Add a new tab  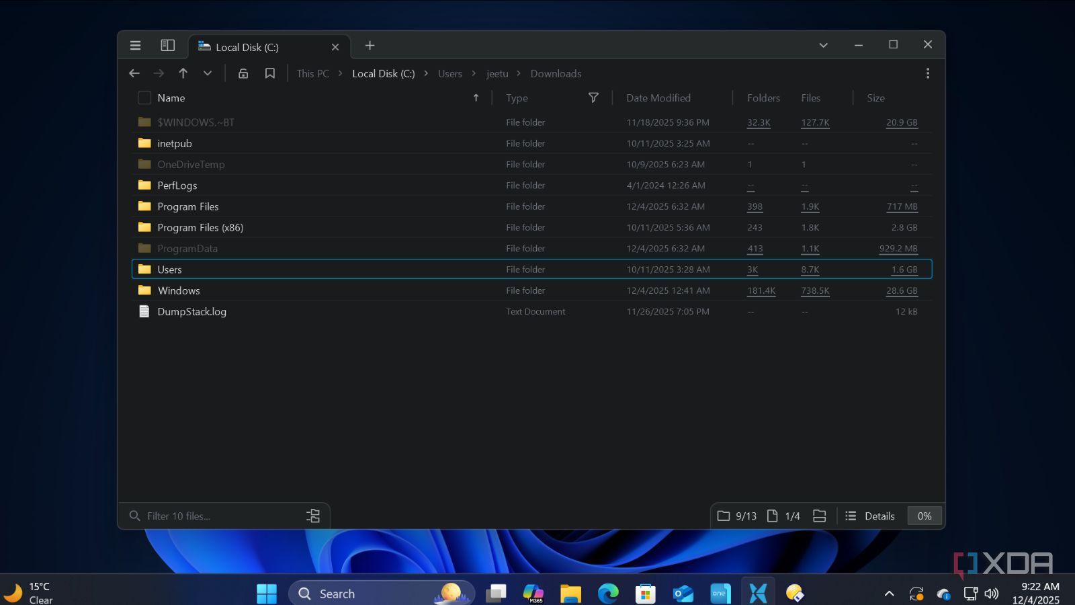[x=370, y=46]
